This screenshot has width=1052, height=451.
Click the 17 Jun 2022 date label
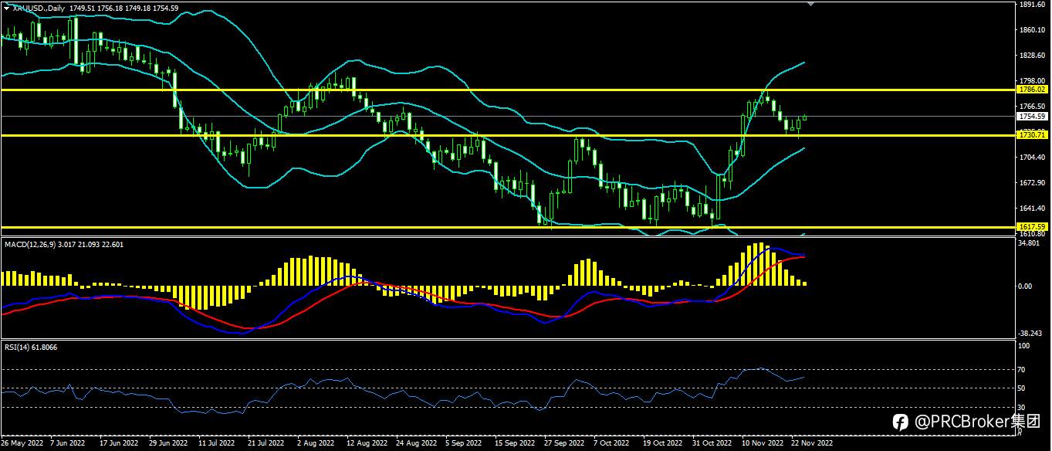118,445
